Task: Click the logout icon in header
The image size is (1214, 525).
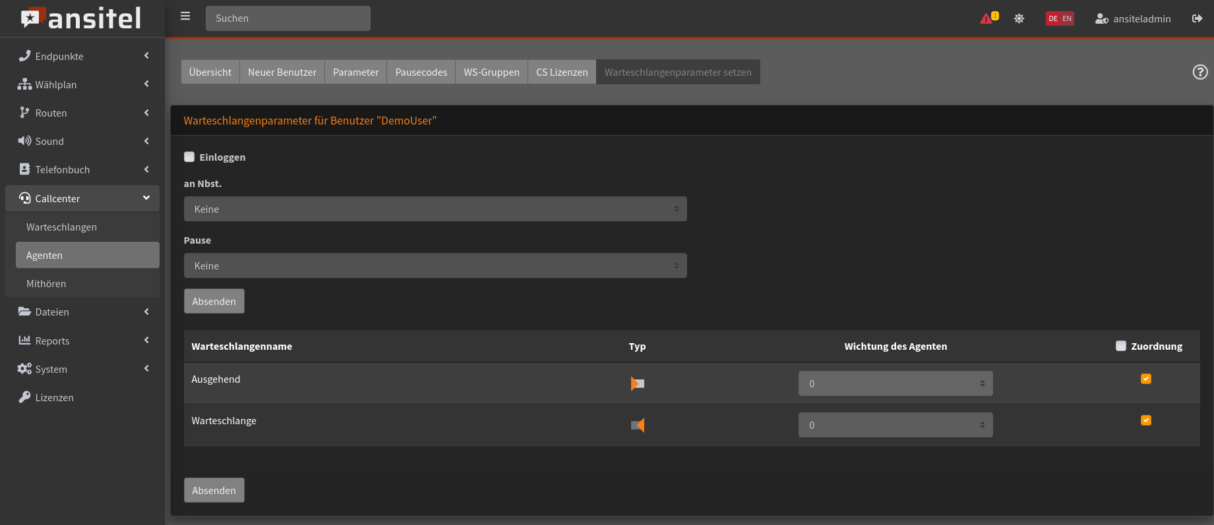Action: click(1197, 18)
